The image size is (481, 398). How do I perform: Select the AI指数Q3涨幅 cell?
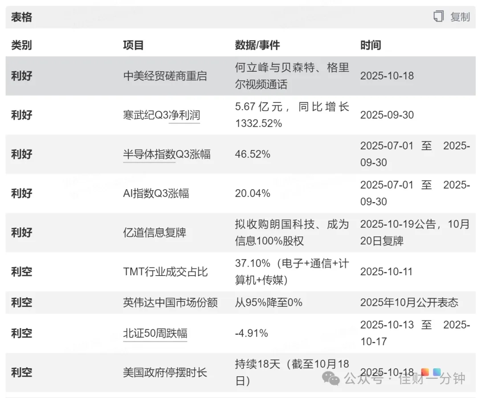[156, 193]
